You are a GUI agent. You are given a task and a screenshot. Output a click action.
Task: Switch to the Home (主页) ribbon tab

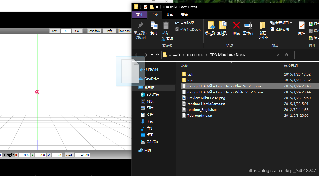(155, 15)
